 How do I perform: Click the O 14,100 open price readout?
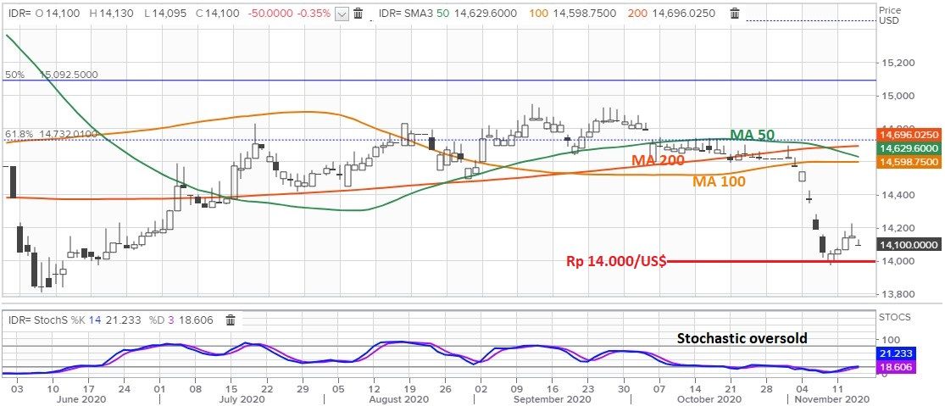56,14
